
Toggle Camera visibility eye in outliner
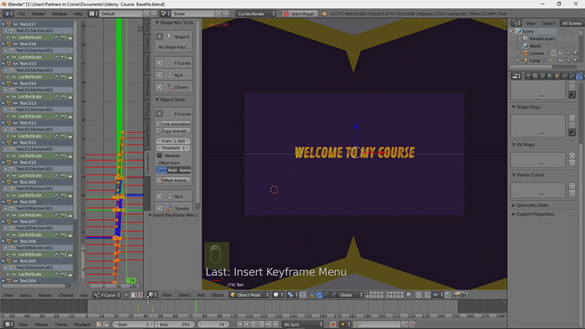[x=561, y=53]
